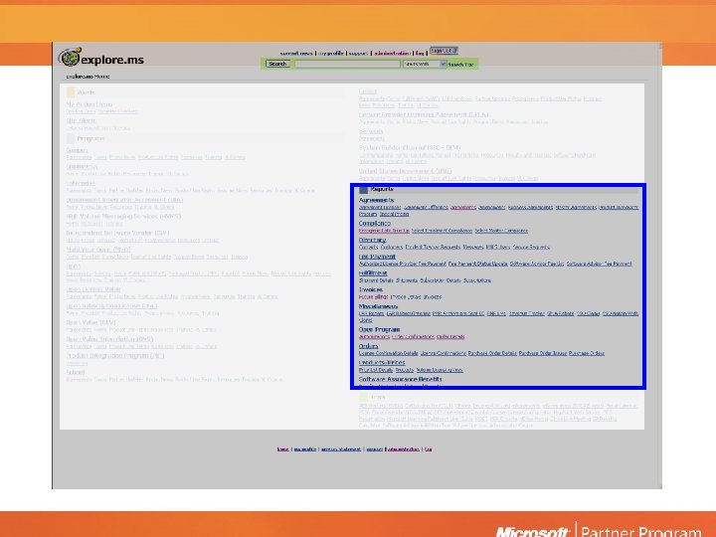Open the Orders heading link
The image size is (716, 537).
pyautogui.click(x=368, y=346)
